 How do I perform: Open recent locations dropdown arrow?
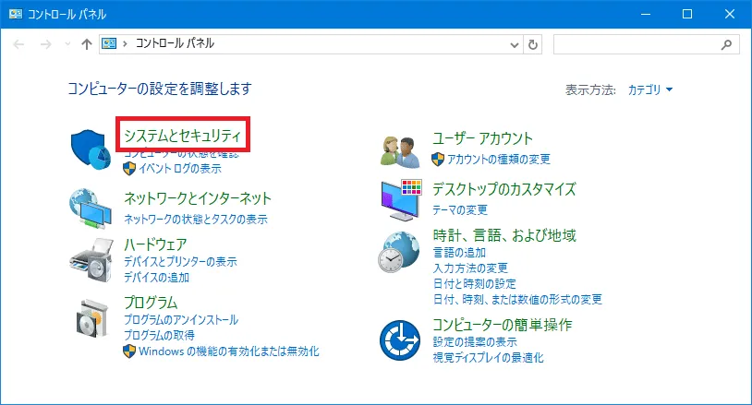(x=67, y=44)
